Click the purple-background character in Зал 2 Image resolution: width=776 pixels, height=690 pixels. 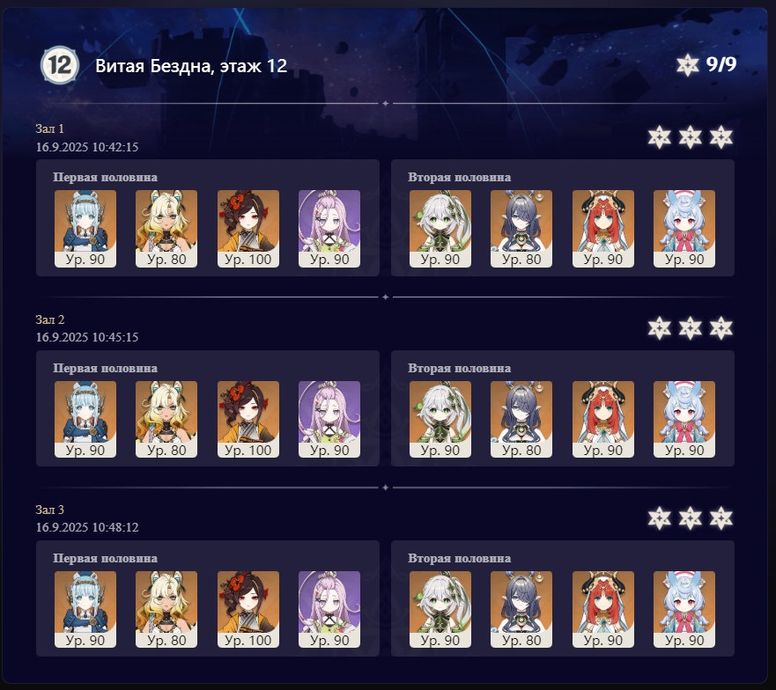(x=329, y=419)
